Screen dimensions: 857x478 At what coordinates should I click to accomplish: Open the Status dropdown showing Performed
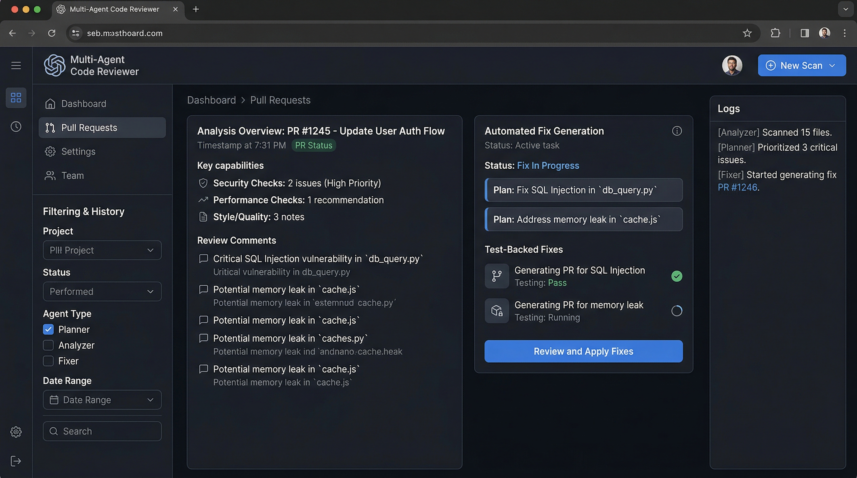102,292
